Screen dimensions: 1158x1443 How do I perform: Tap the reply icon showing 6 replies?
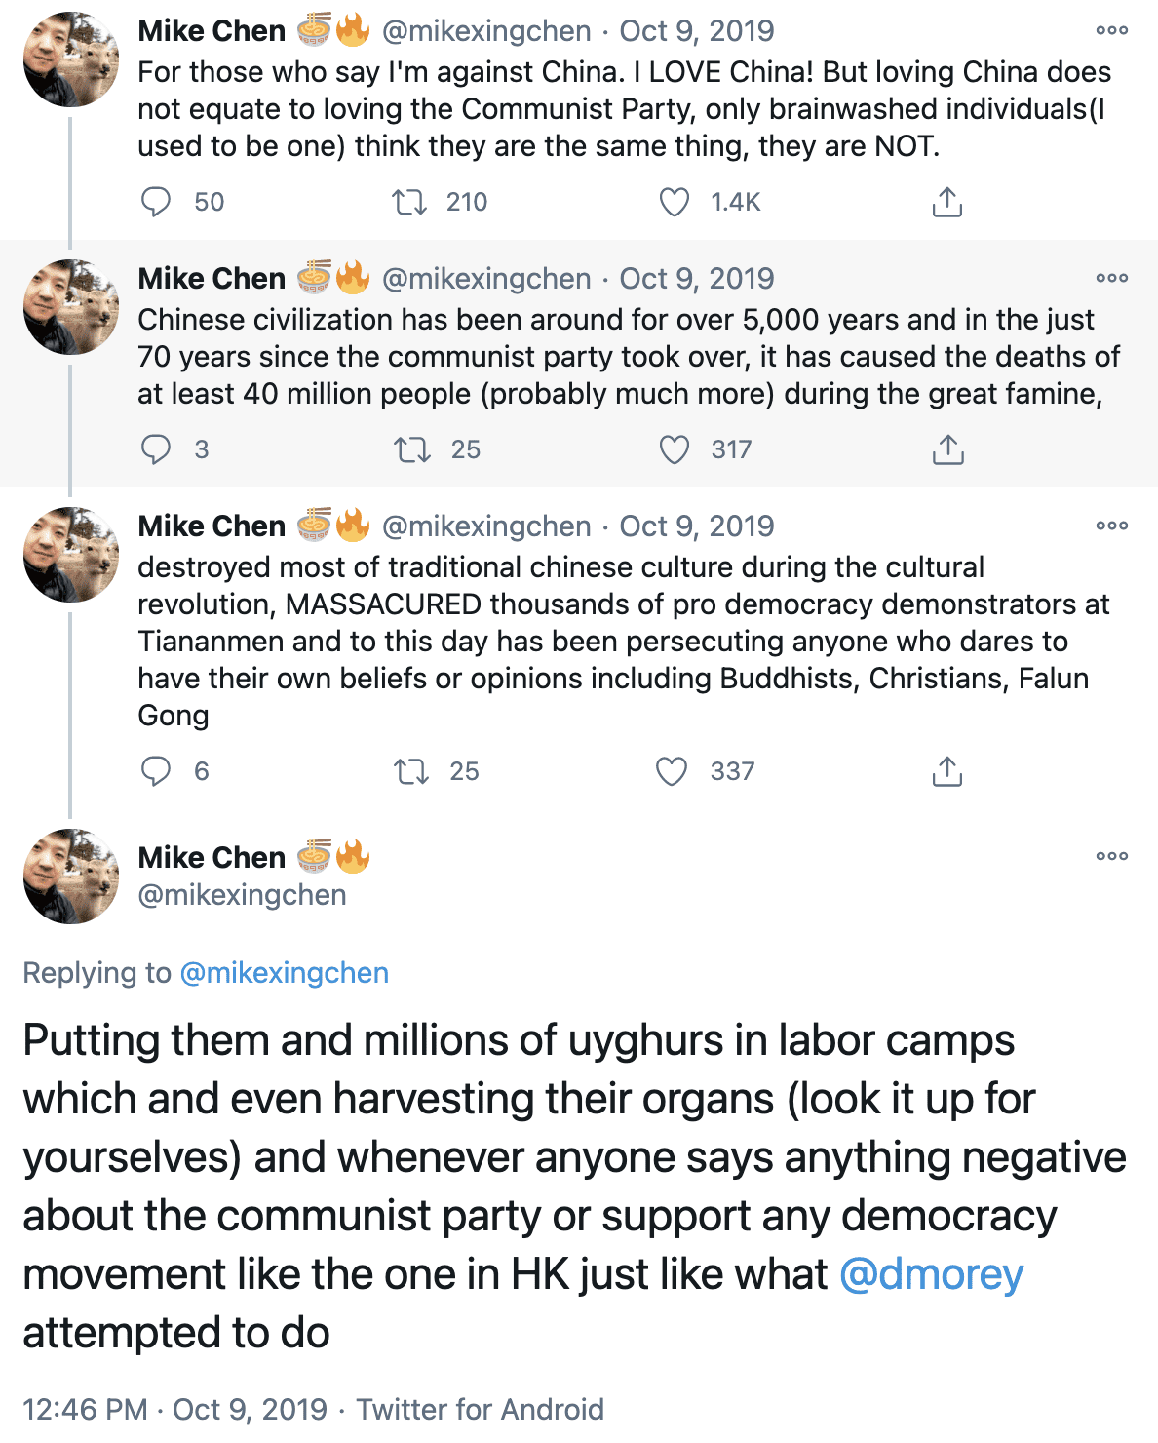tap(156, 771)
